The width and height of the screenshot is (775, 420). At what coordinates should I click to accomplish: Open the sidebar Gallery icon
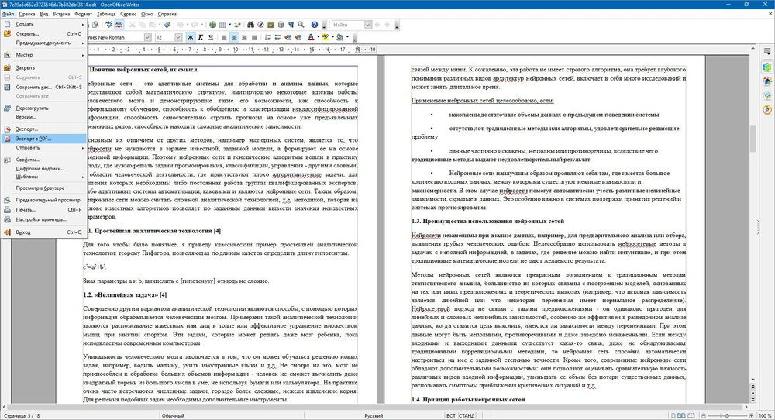766,97
